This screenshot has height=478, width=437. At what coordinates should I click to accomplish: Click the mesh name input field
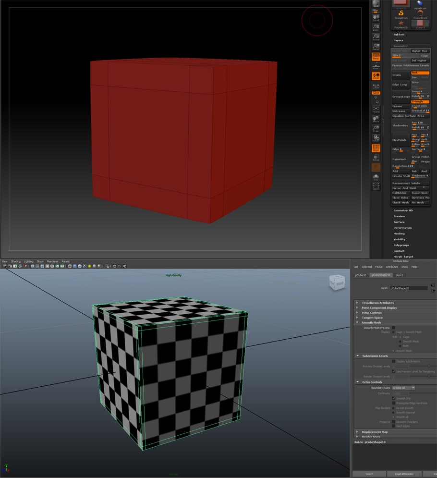pyautogui.click(x=408, y=288)
